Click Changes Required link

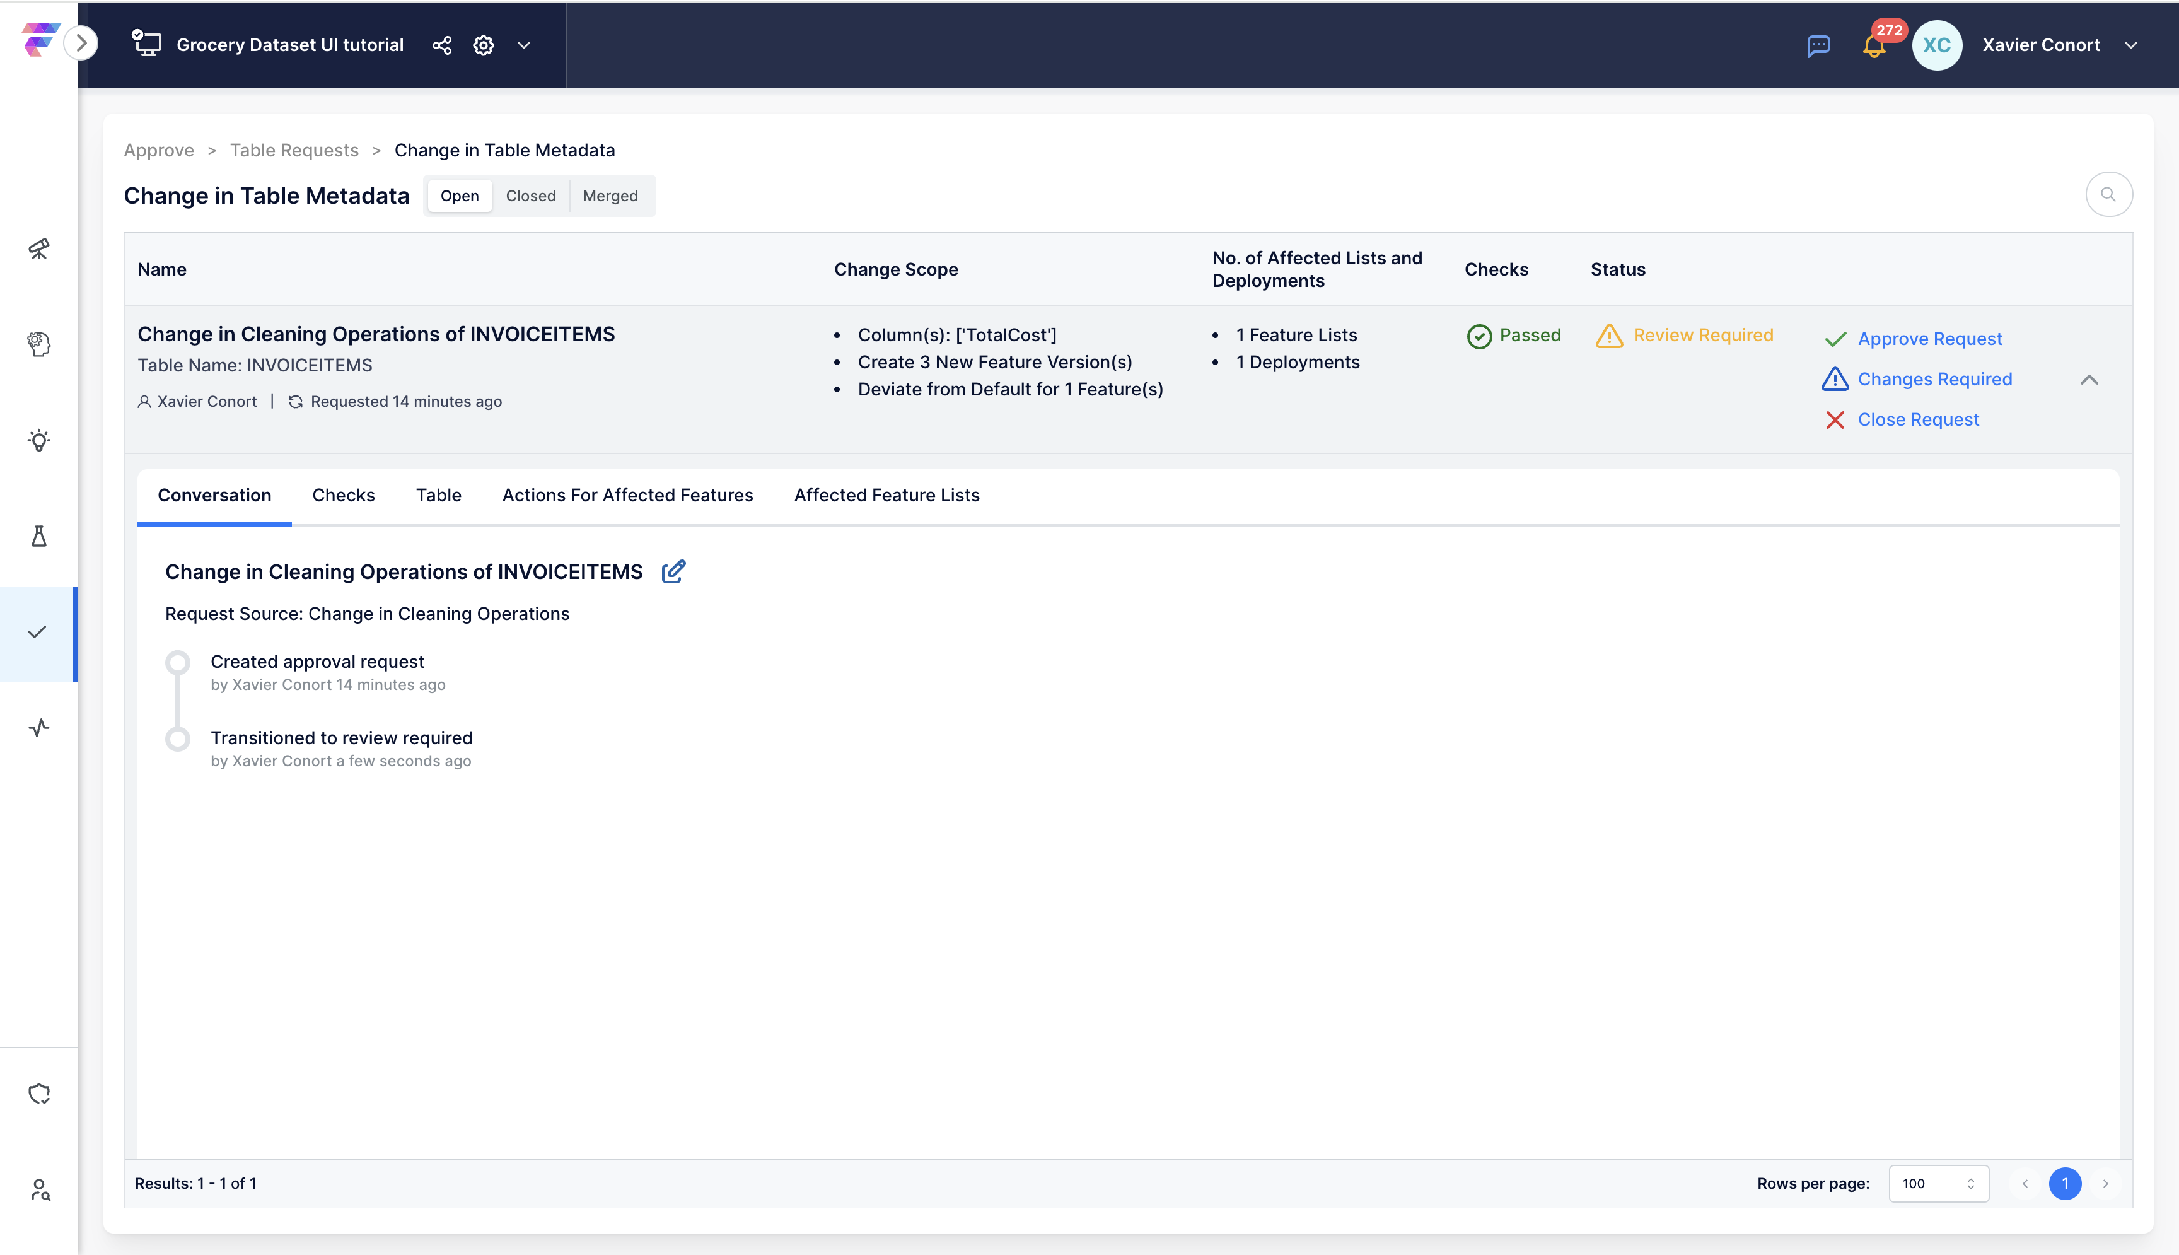point(1934,379)
